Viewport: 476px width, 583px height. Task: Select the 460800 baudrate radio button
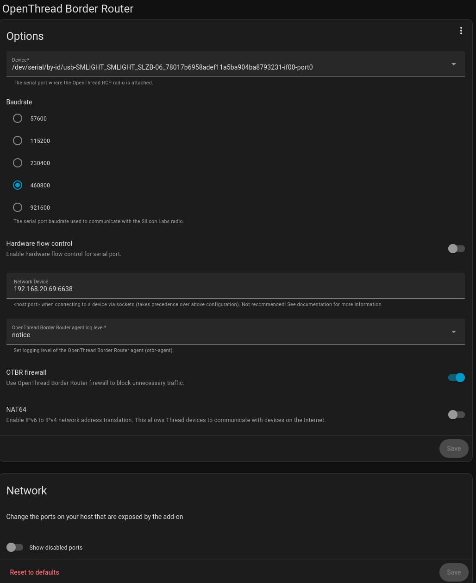18,185
